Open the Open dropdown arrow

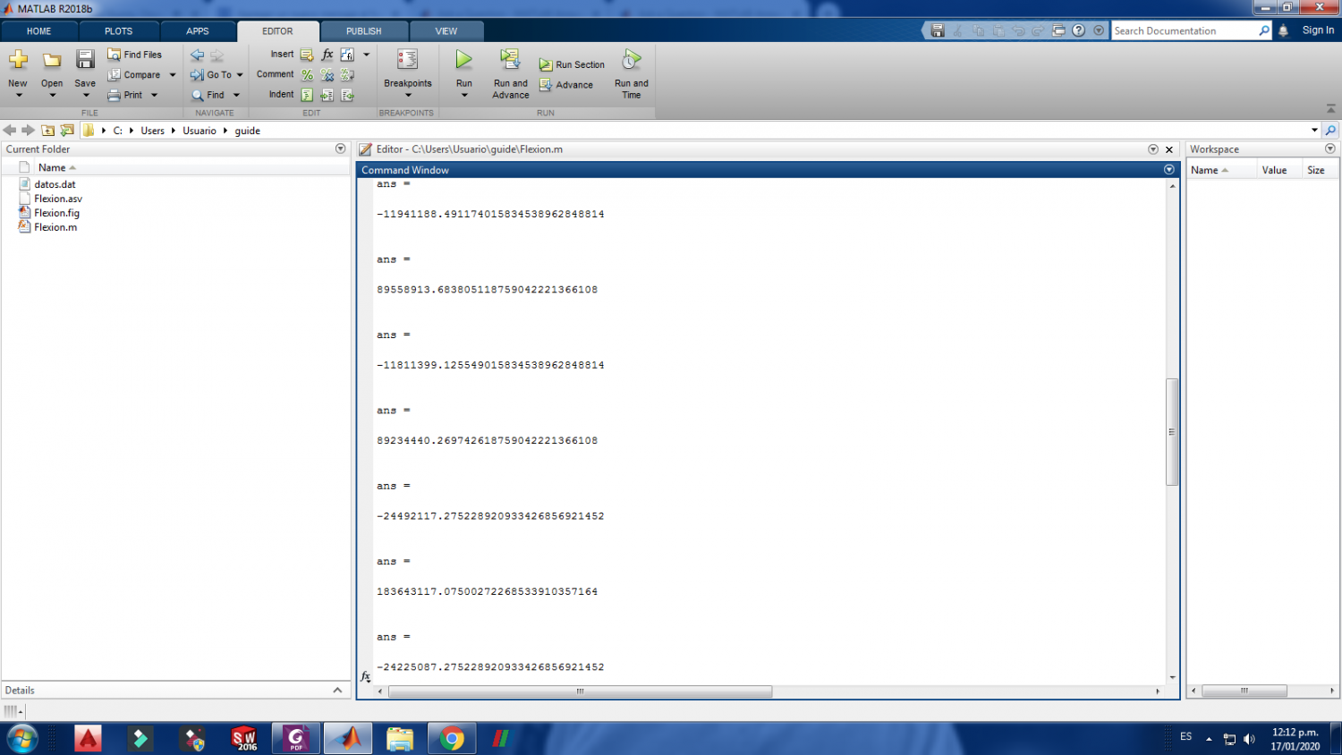click(52, 96)
